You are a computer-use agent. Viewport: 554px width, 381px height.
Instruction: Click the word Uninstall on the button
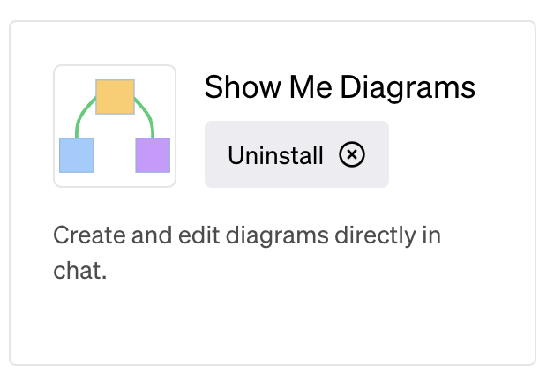275,155
